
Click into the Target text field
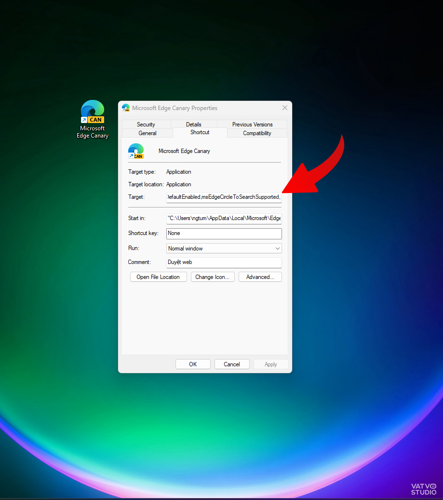(224, 197)
